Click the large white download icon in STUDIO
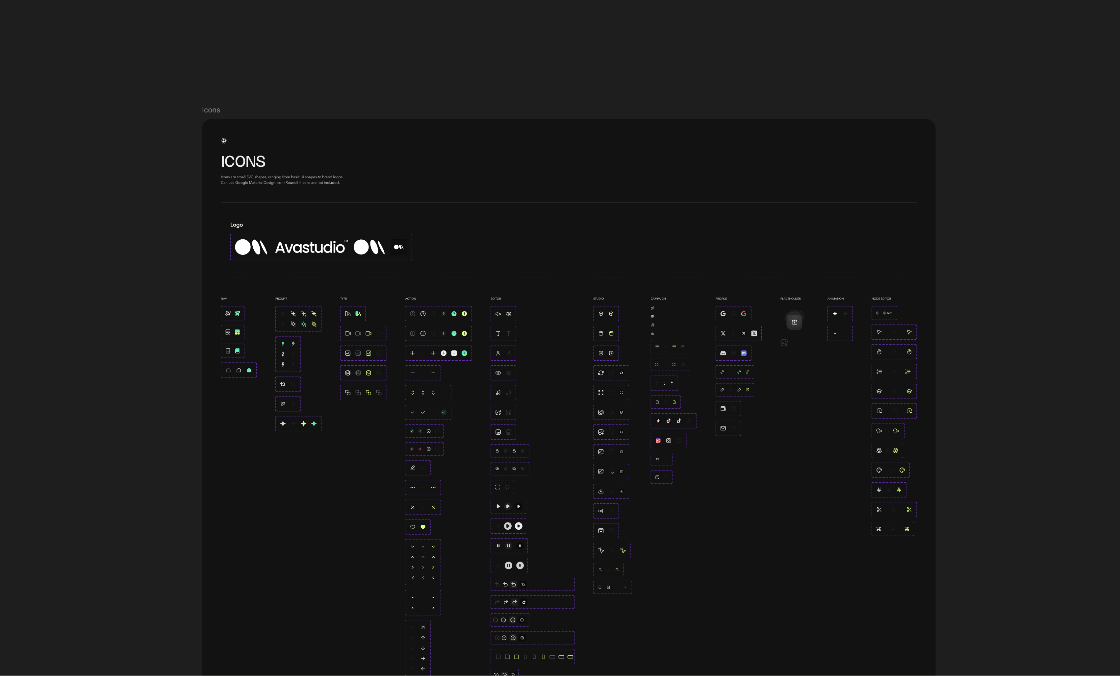The image size is (1120, 676). [601, 491]
